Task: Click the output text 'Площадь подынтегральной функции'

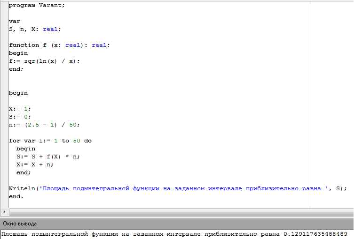Action: pyautogui.click(x=60, y=234)
